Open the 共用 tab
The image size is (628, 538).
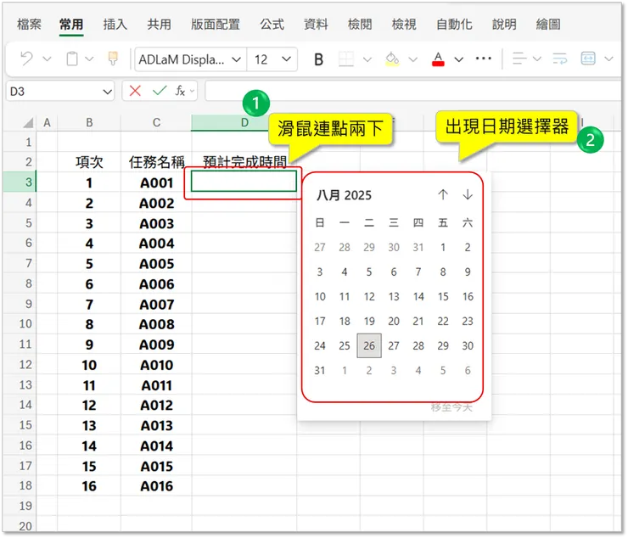click(159, 25)
